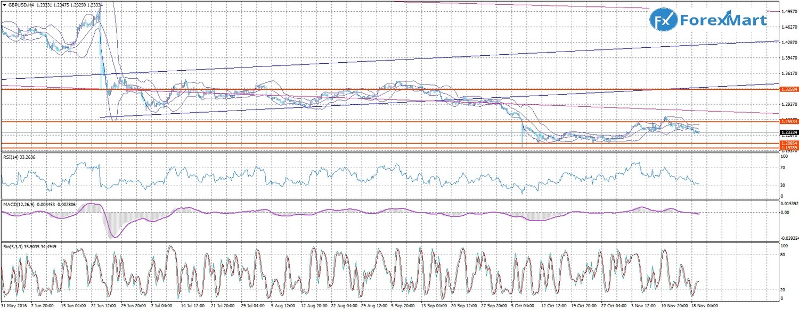The width and height of the screenshot is (799, 311).
Task: Click the orange 1.19789 price level tag
Action: [788, 148]
